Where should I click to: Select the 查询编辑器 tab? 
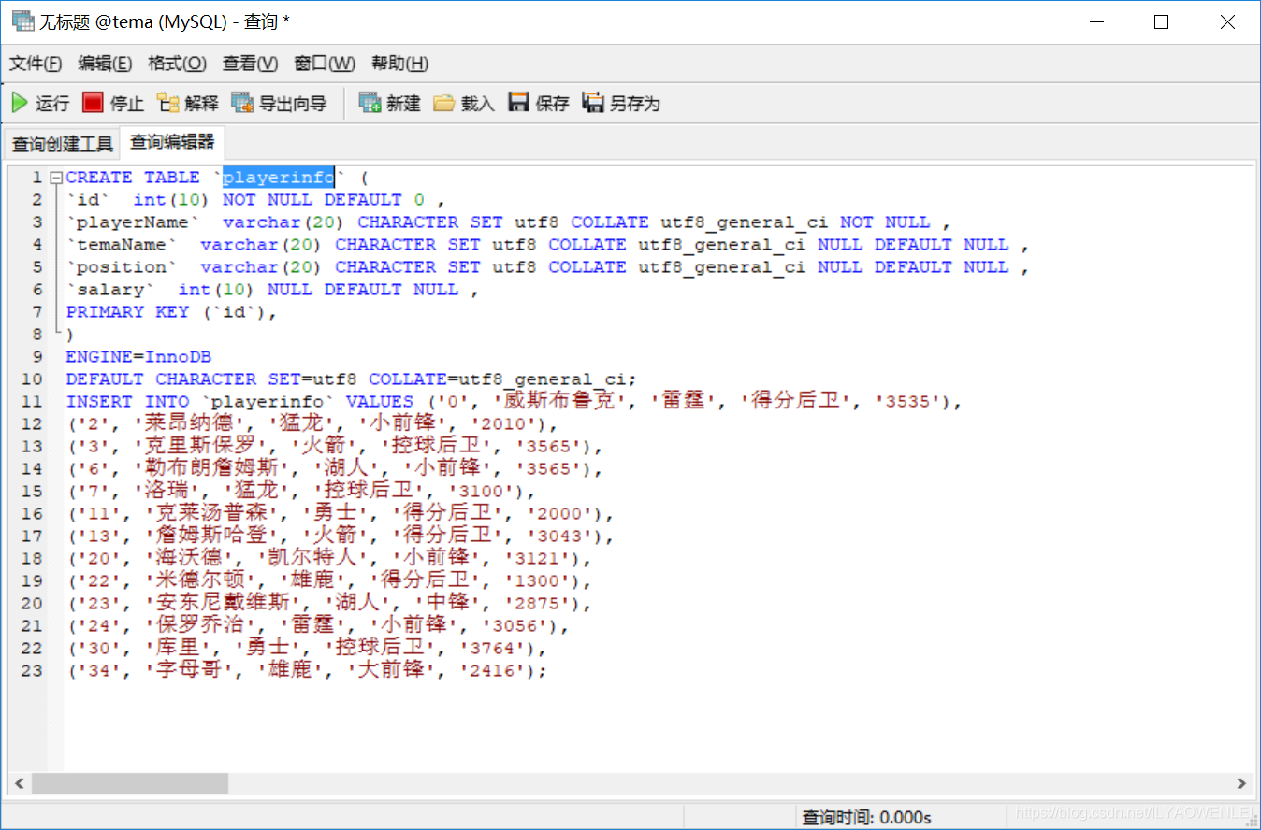172,142
